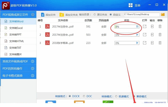Click the 添加文件夹 button label
168x107 pixels.
pyautogui.click(x=71, y=15)
